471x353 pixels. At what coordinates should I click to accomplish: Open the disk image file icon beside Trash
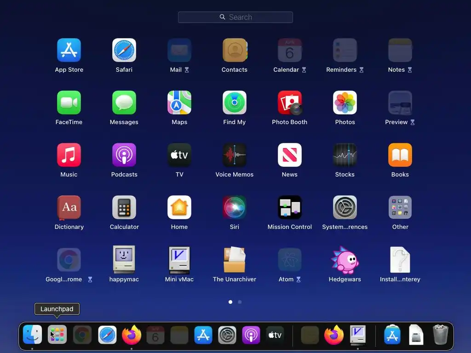tap(416, 335)
